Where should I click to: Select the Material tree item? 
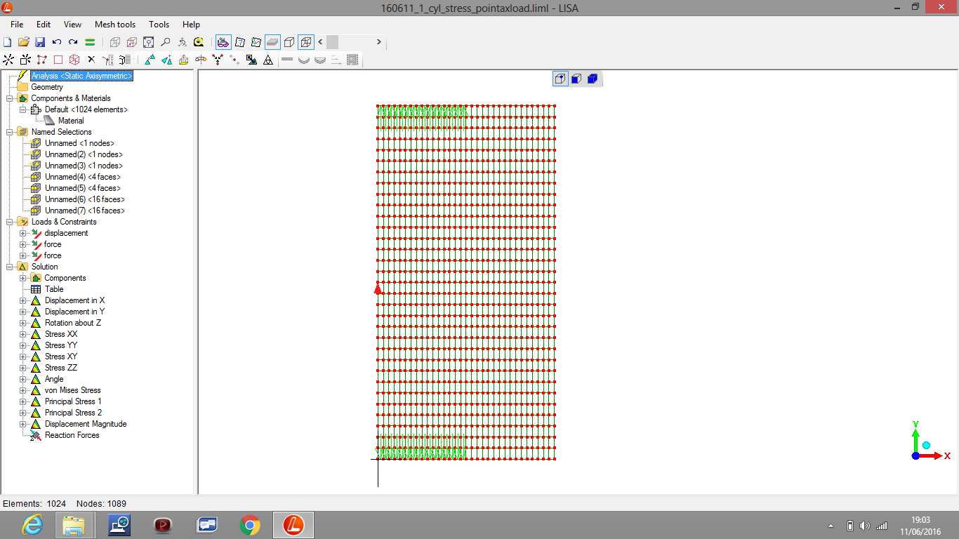[x=71, y=121]
